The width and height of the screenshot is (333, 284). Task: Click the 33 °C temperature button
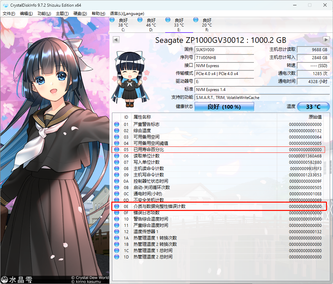tap(313, 107)
